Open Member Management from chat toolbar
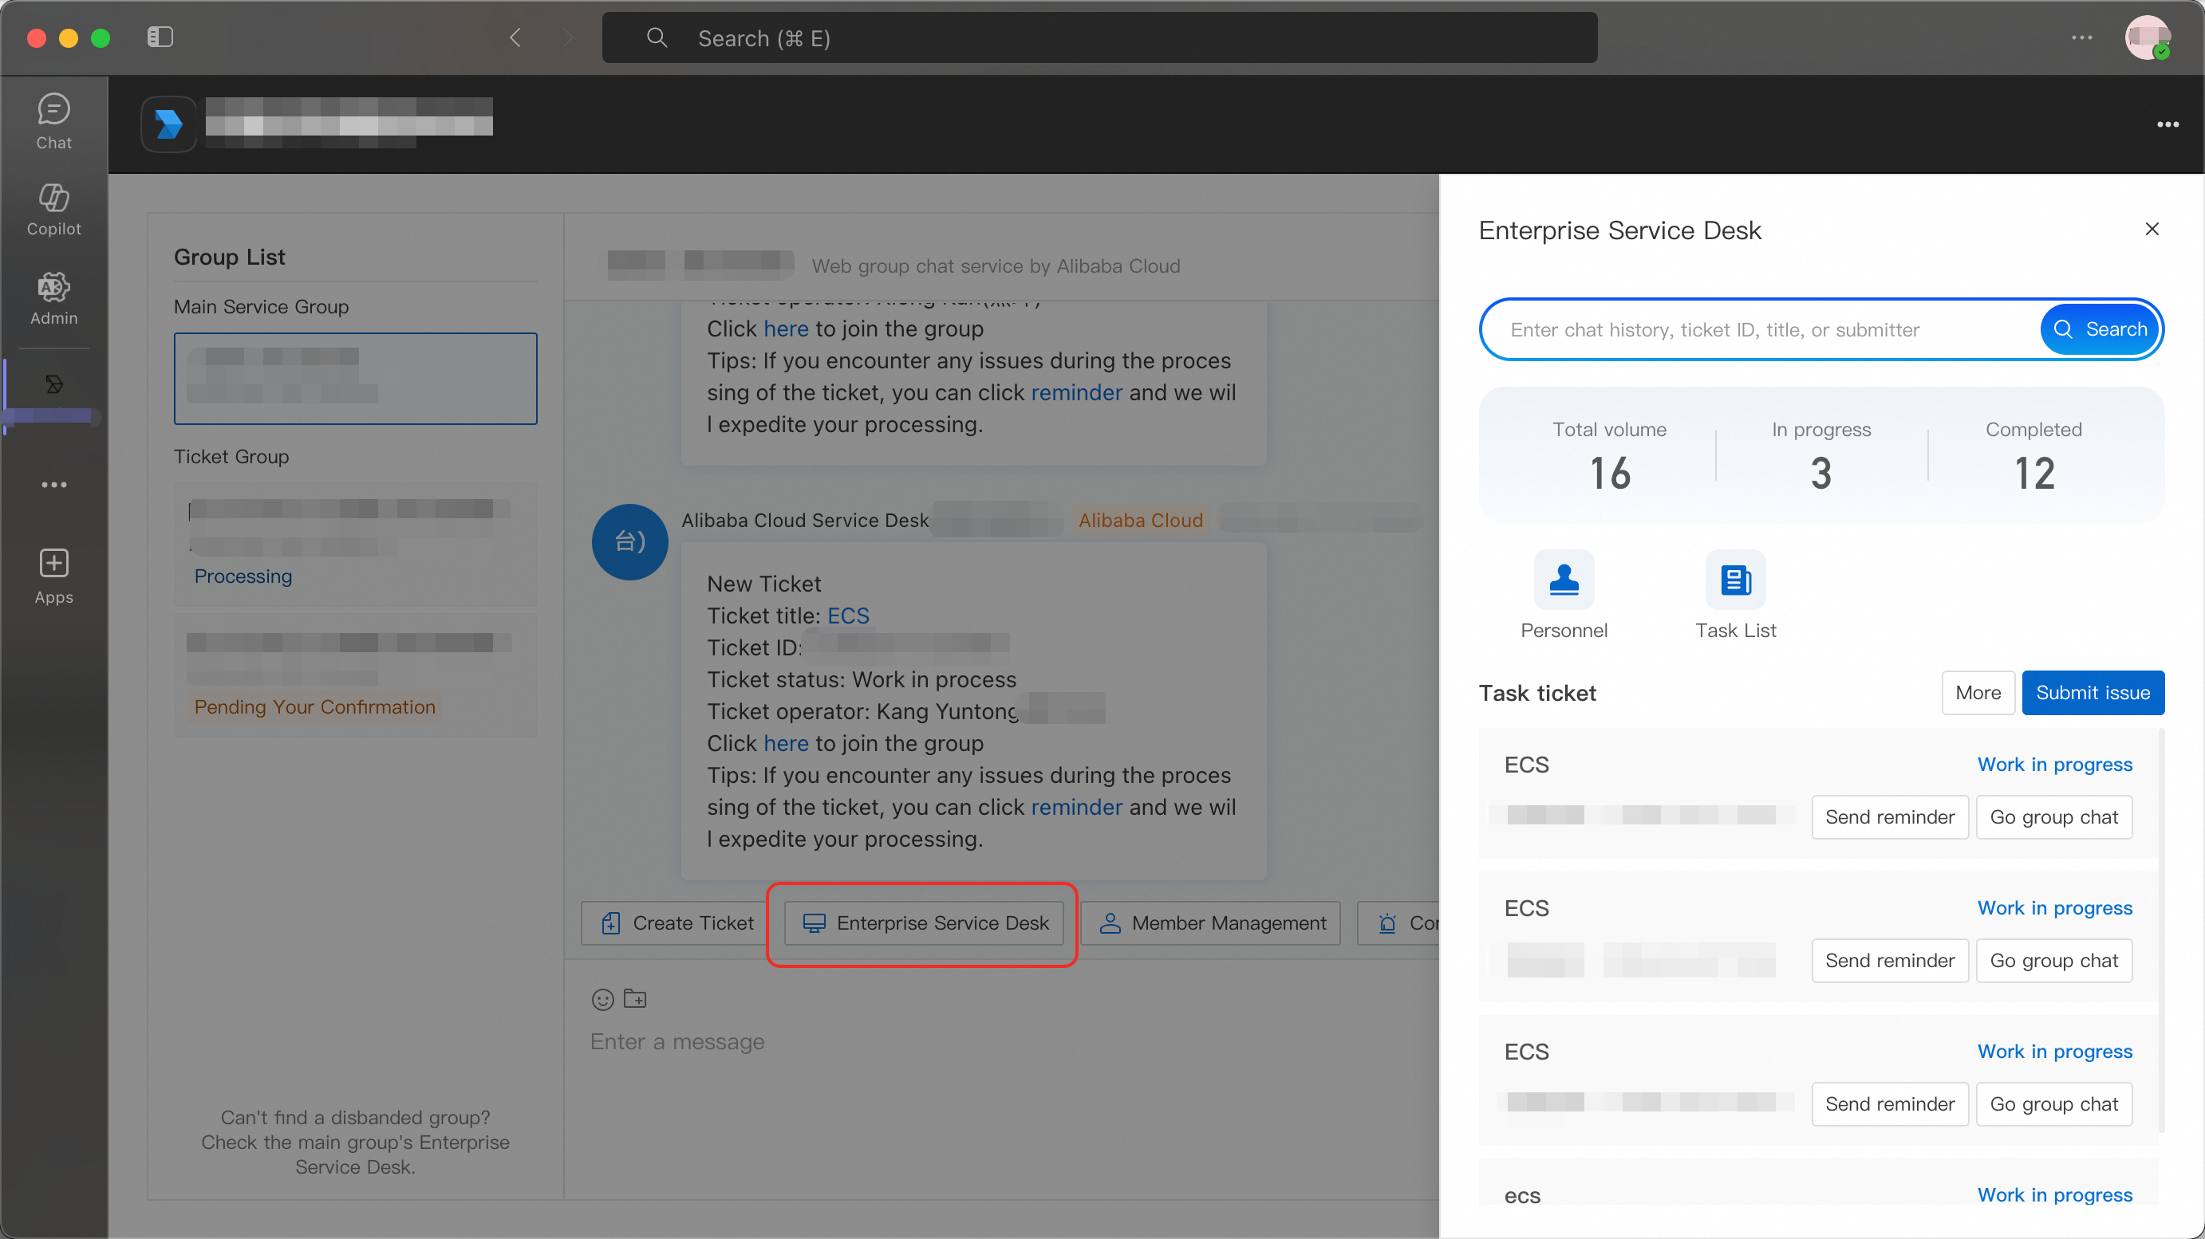 click(1211, 922)
